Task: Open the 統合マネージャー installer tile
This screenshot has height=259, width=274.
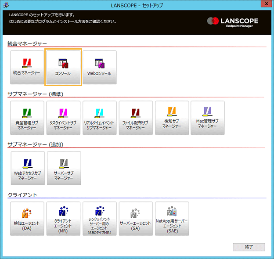Action: pos(27,68)
